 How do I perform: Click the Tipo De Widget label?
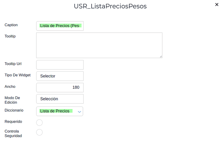point(18,75)
